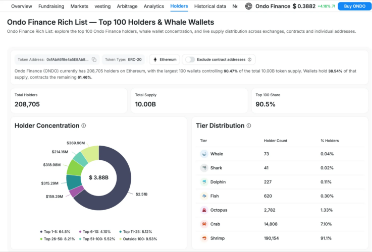
Task: Click the $214.16M chart label
Action: (60, 152)
